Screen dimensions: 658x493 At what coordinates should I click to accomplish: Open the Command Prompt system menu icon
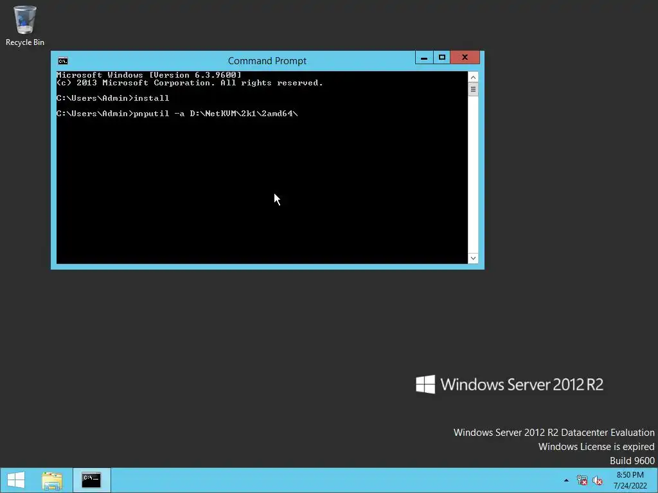coord(63,61)
